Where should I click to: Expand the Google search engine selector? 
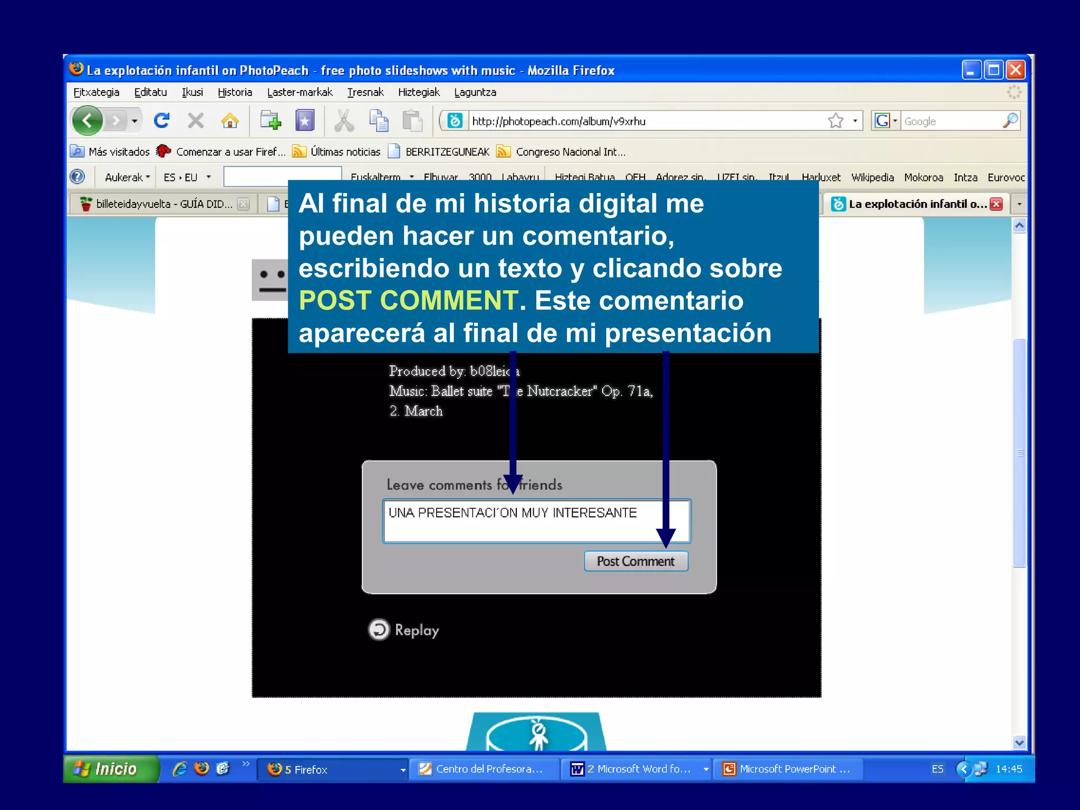[886, 121]
